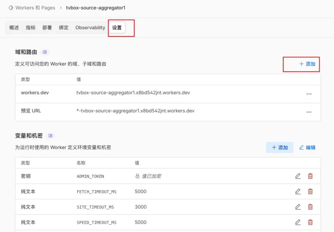Switch to the 指标 tab

31,28
